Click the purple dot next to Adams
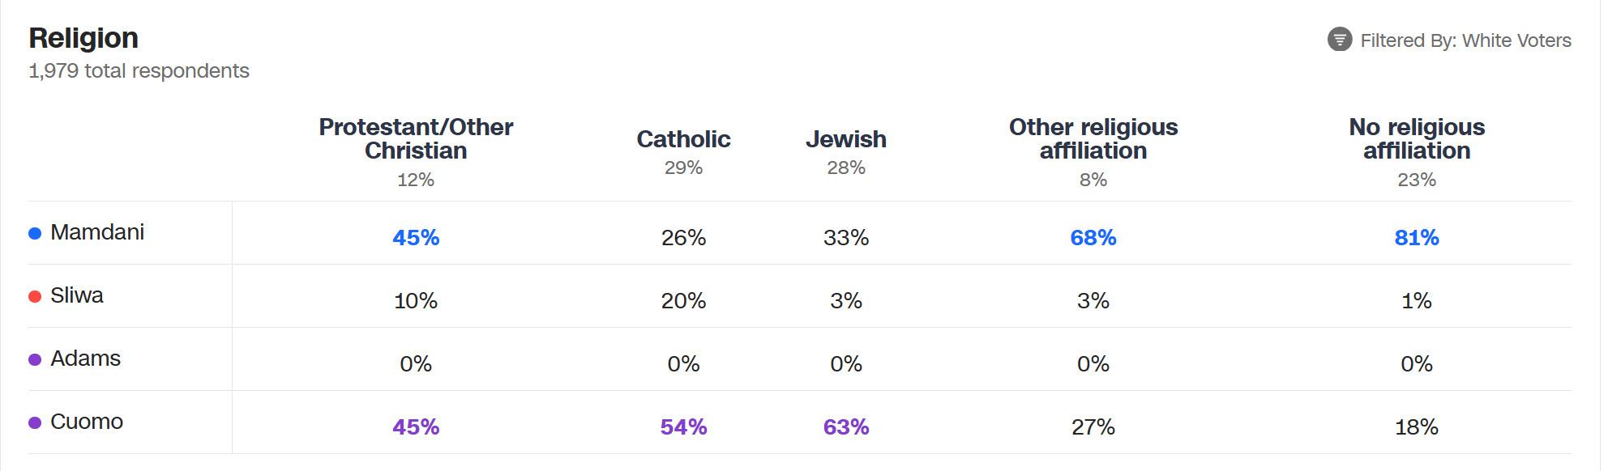The width and height of the screenshot is (1608, 471). click(x=35, y=360)
